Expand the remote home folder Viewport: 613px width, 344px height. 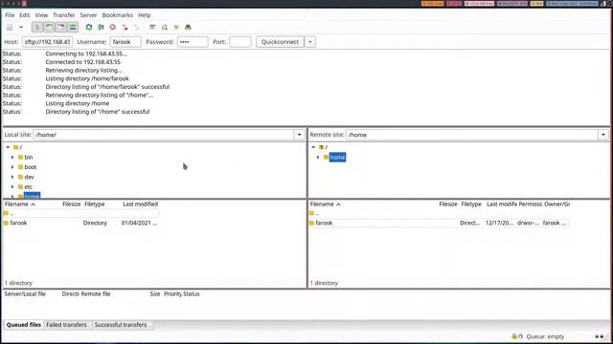coord(318,157)
